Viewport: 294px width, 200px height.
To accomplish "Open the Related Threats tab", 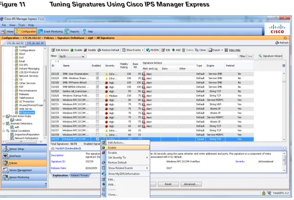I will click(x=80, y=175).
